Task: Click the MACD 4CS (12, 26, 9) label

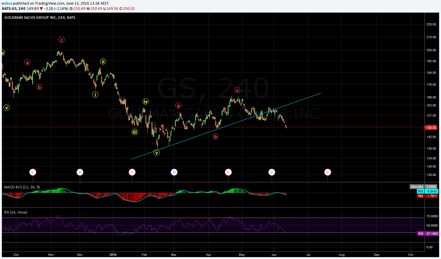Action: point(22,187)
